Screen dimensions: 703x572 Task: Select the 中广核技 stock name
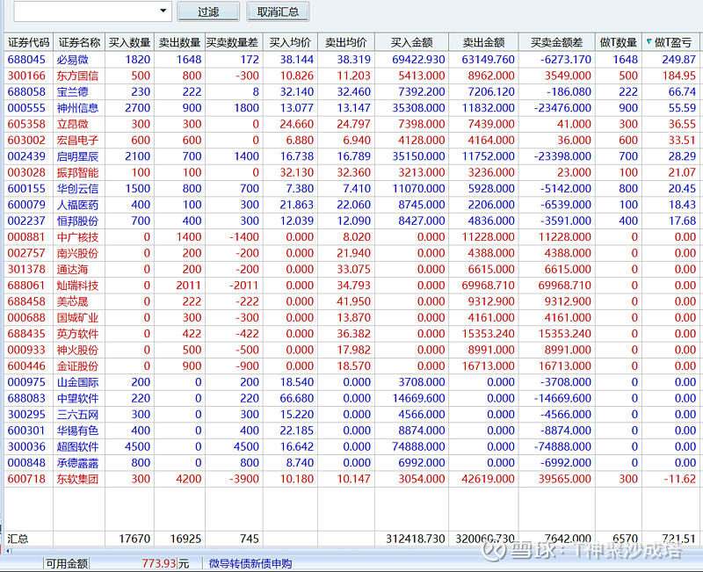pos(77,237)
